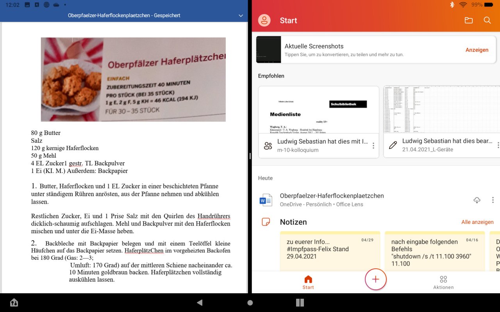Viewport: 500px width, 312px height.
Task: Open the Word file icon for Oberpfaelzer-Haferflockenplaetzchen
Action: [x=266, y=200]
